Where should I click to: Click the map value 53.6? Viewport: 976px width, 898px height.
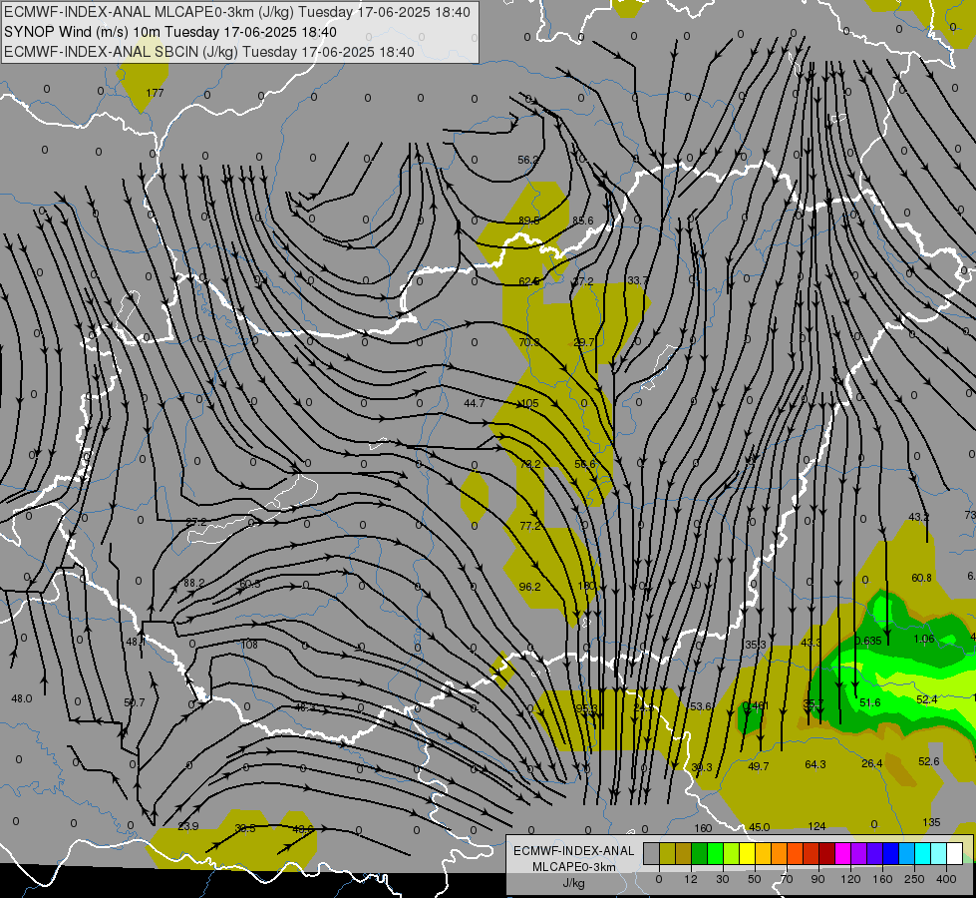point(701,706)
